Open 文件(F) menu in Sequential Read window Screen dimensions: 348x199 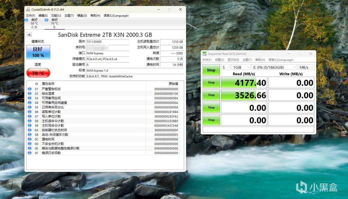tap(207, 60)
